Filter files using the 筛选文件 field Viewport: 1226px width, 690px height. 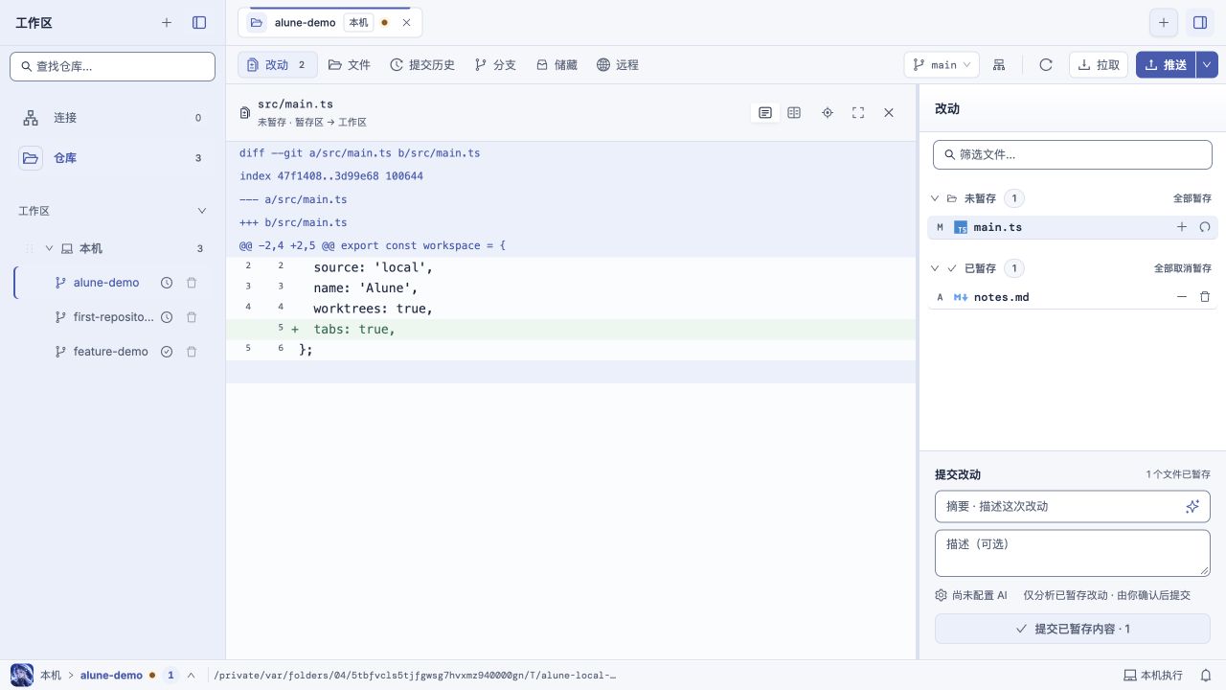tap(1073, 154)
